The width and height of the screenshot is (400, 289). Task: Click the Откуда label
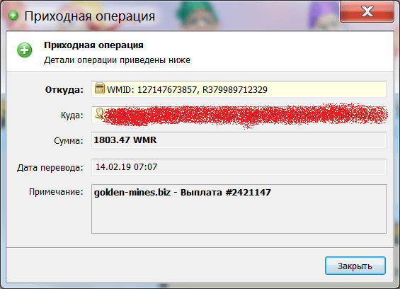click(x=64, y=90)
